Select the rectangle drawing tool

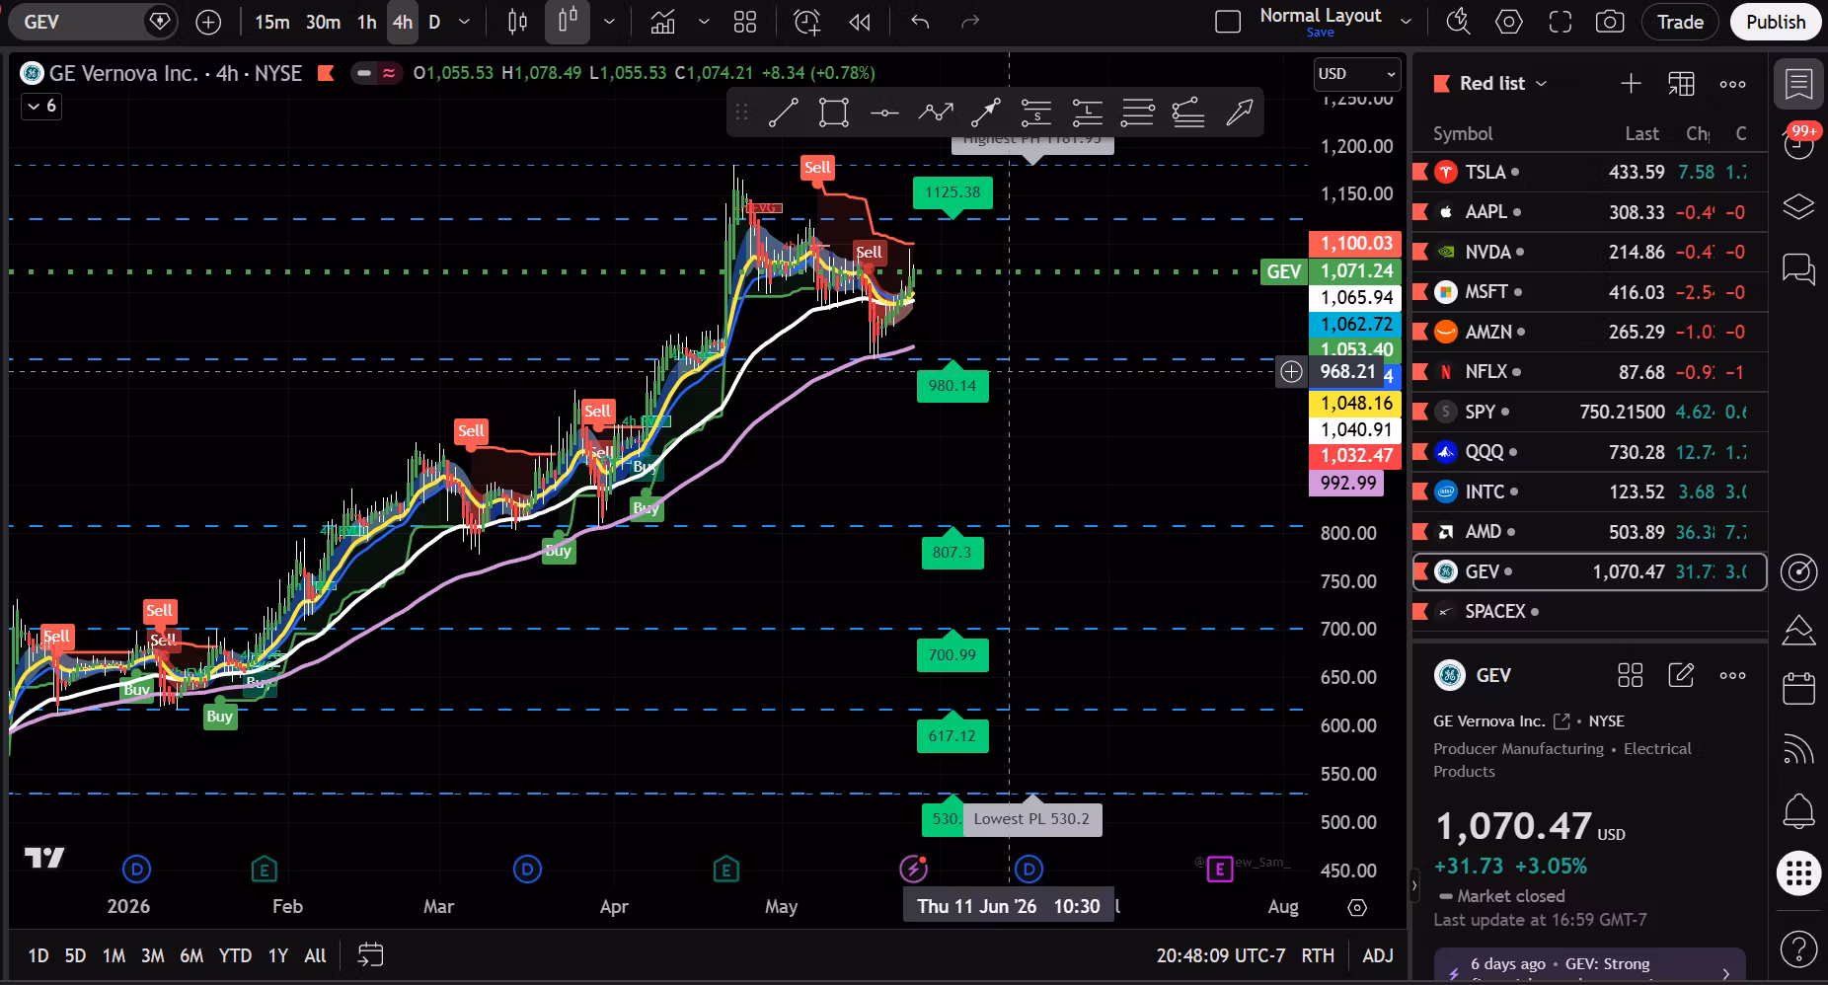834,113
